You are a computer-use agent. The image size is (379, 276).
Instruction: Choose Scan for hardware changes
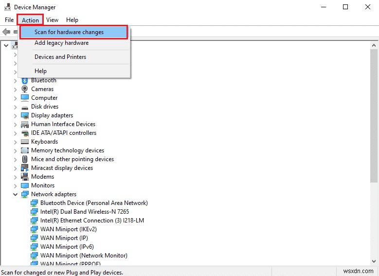pos(74,32)
